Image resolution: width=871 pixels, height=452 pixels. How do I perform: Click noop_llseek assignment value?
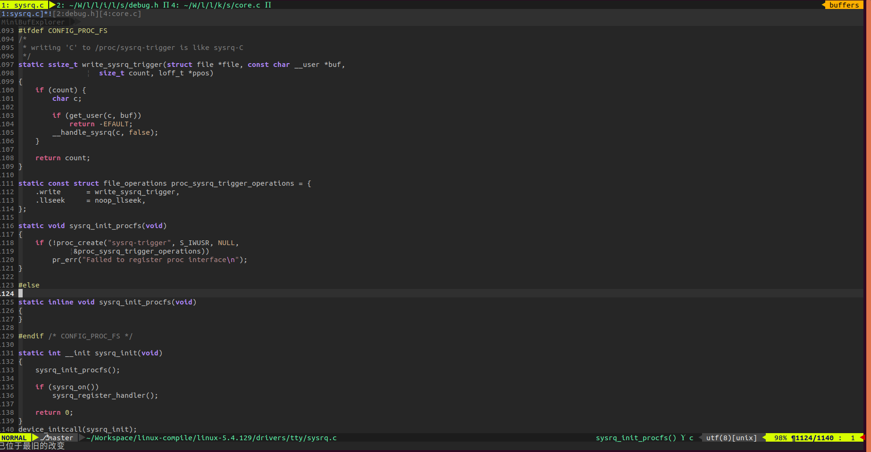coord(118,200)
